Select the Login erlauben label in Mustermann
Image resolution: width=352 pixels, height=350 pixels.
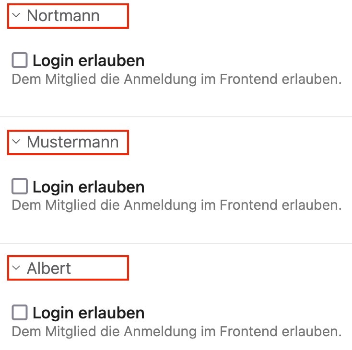(88, 187)
